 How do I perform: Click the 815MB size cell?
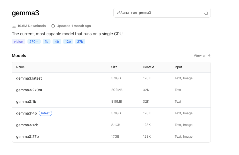(117, 101)
